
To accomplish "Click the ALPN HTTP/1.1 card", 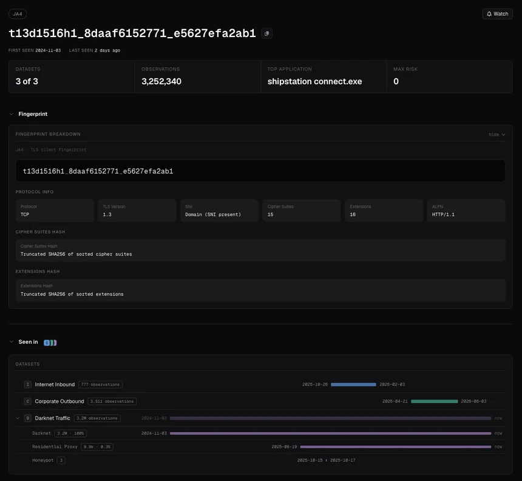I will 466,210.
